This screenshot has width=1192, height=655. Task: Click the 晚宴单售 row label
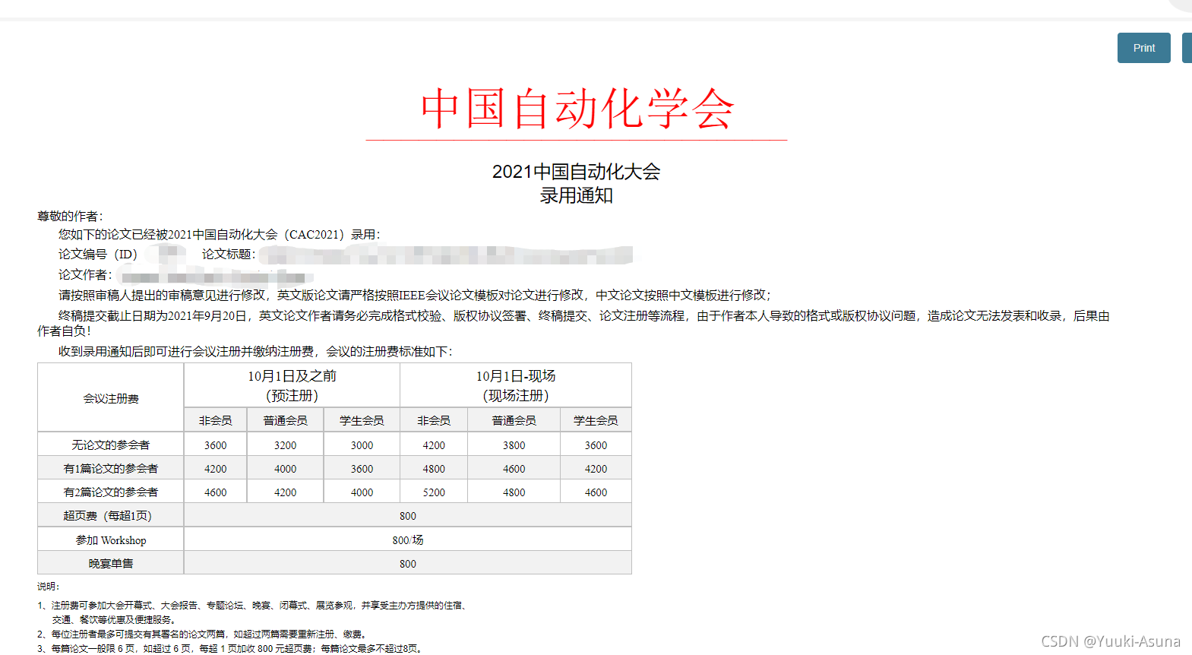[x=111, y=563]
